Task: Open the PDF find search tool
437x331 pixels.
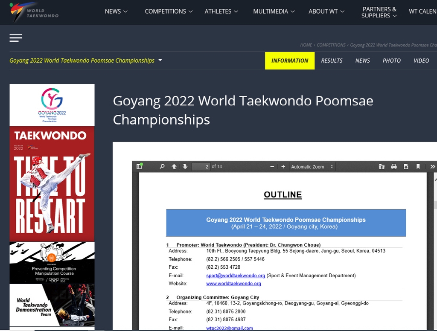Action: (162, 166)
